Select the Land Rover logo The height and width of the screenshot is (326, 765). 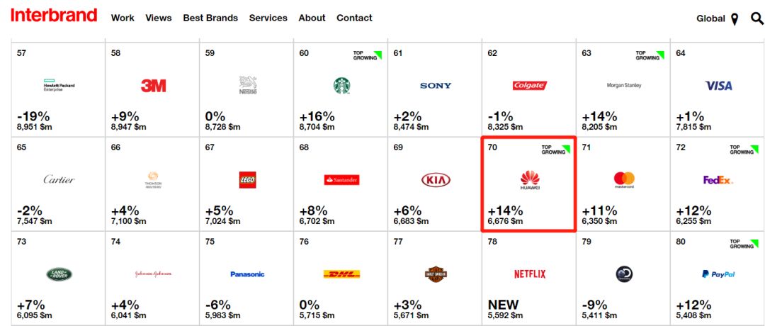pos(59,274)
